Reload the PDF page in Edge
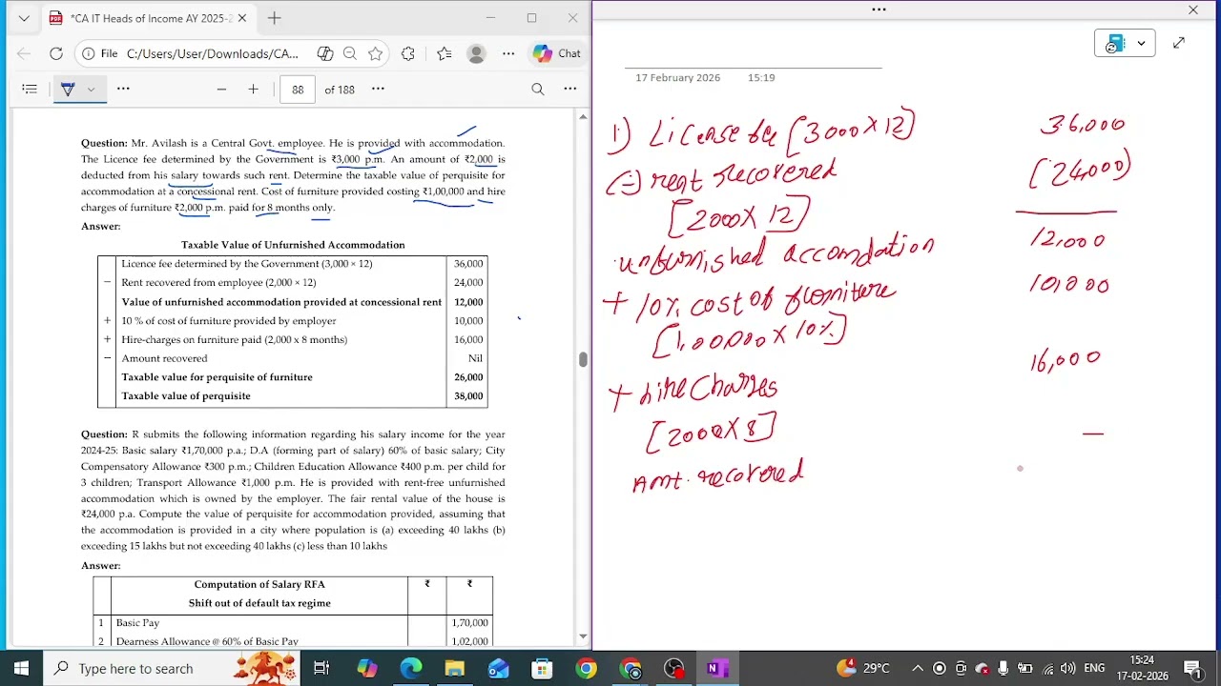This screenshot has width=1221, height=686. (x=56, y=53)
